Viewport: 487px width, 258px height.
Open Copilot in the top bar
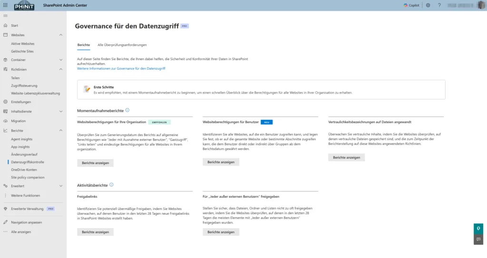(412, 5)
